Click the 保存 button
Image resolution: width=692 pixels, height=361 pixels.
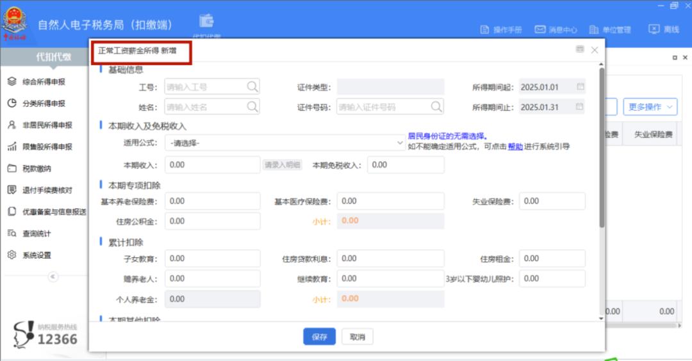[x=319, y=337]
